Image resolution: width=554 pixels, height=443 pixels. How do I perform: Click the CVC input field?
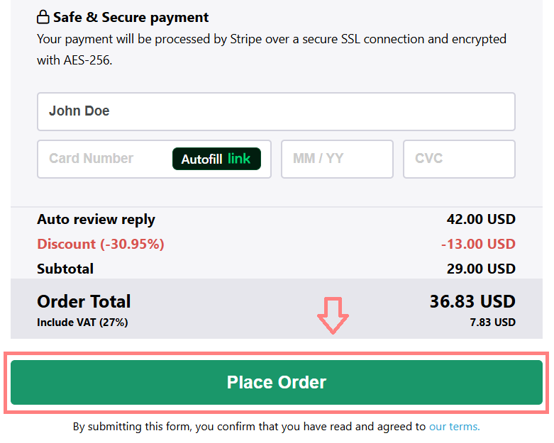click(x=459, y=159)
